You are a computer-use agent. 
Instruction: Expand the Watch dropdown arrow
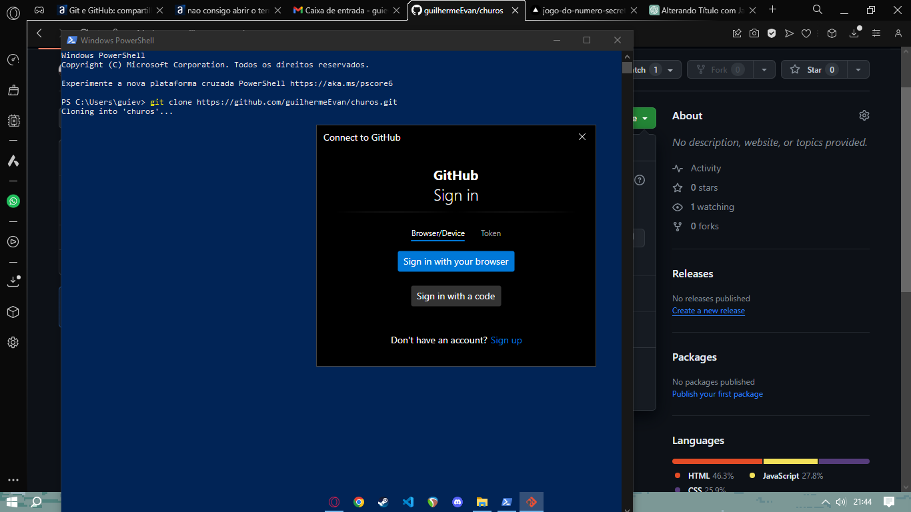click(x=670, y=69)
